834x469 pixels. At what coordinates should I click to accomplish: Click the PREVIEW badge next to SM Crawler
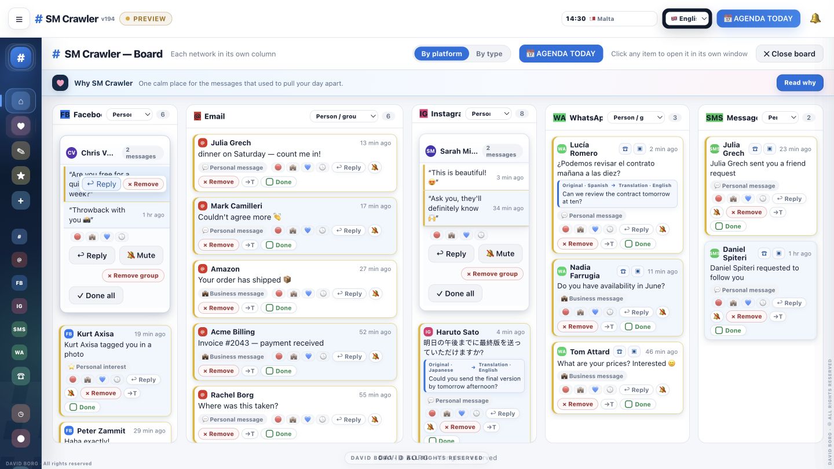coord(145,19)
